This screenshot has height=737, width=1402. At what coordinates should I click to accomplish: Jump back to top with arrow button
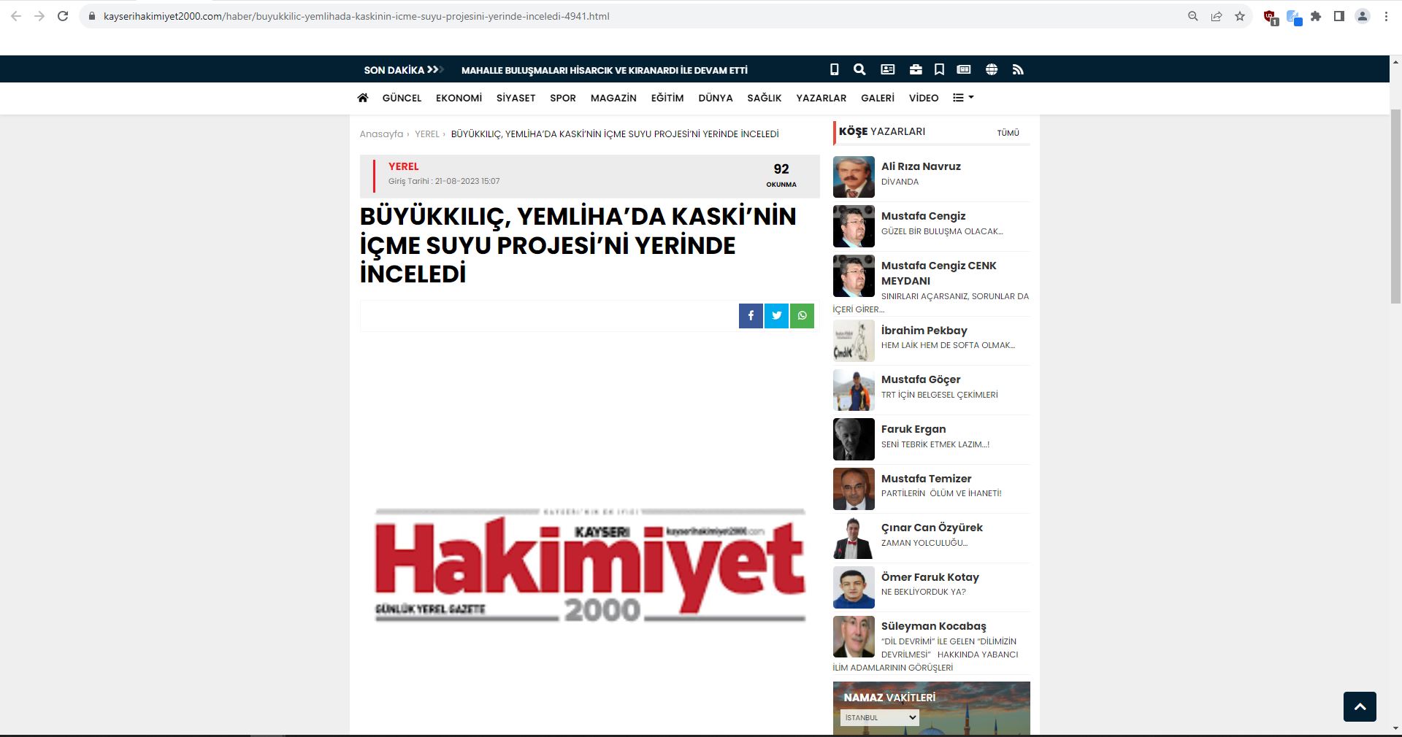click(1360, 706)
